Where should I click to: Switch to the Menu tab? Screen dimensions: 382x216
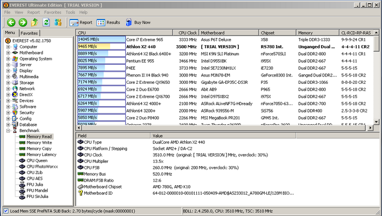pyautogui.click(x=10, y=33)
